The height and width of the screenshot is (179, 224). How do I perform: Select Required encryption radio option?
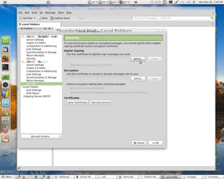(68, 92)
